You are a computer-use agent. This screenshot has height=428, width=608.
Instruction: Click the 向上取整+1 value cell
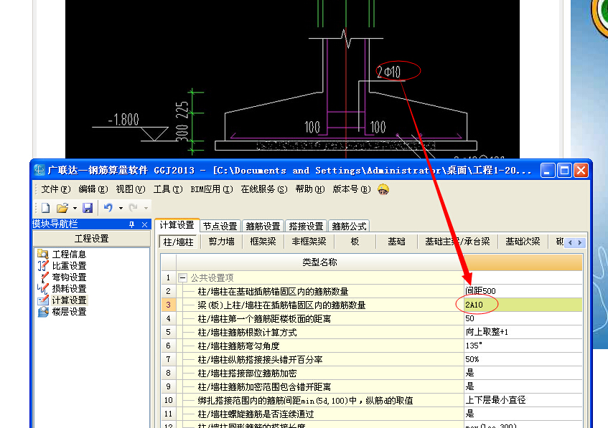523,332
